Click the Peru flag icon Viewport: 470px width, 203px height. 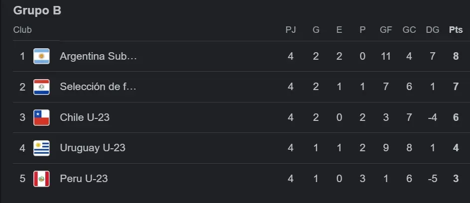[x=41, y=179]
